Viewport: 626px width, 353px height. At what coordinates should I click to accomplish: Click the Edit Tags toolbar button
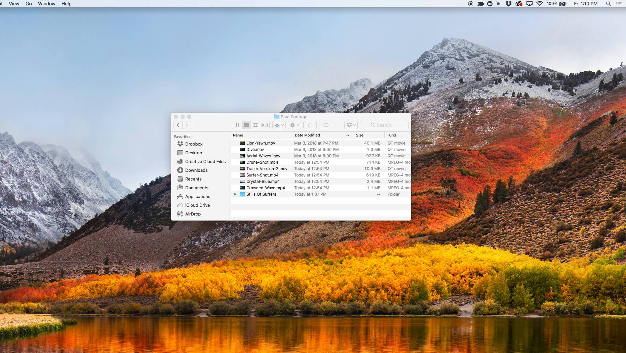[325, 125]
